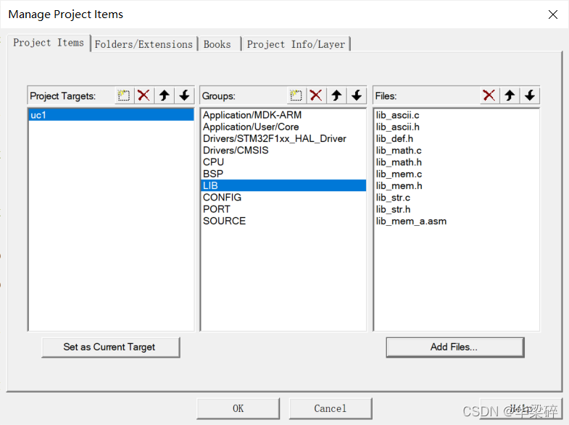Switch to Project Items tab
Image resolution: width=569 pixels, height=425 pixels.
(49, 43)
